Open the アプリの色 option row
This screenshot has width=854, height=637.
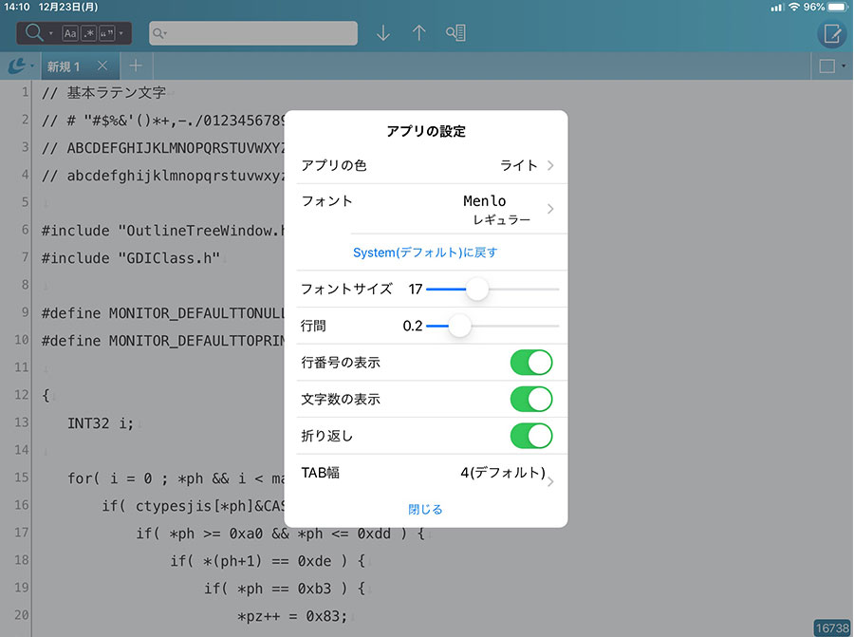pyautogui.click(x=426, y=165)
